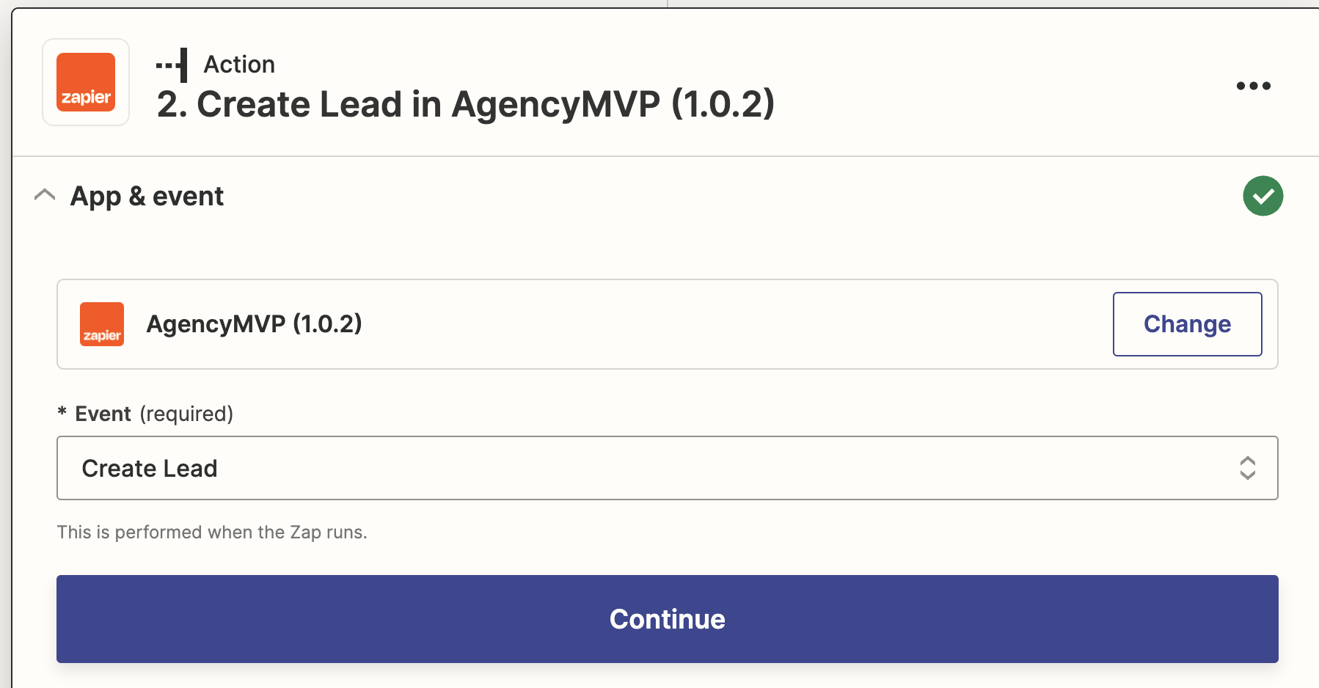Click the Continue button
This screenshot has height=688, width=1319.
[x=667, y=619]
